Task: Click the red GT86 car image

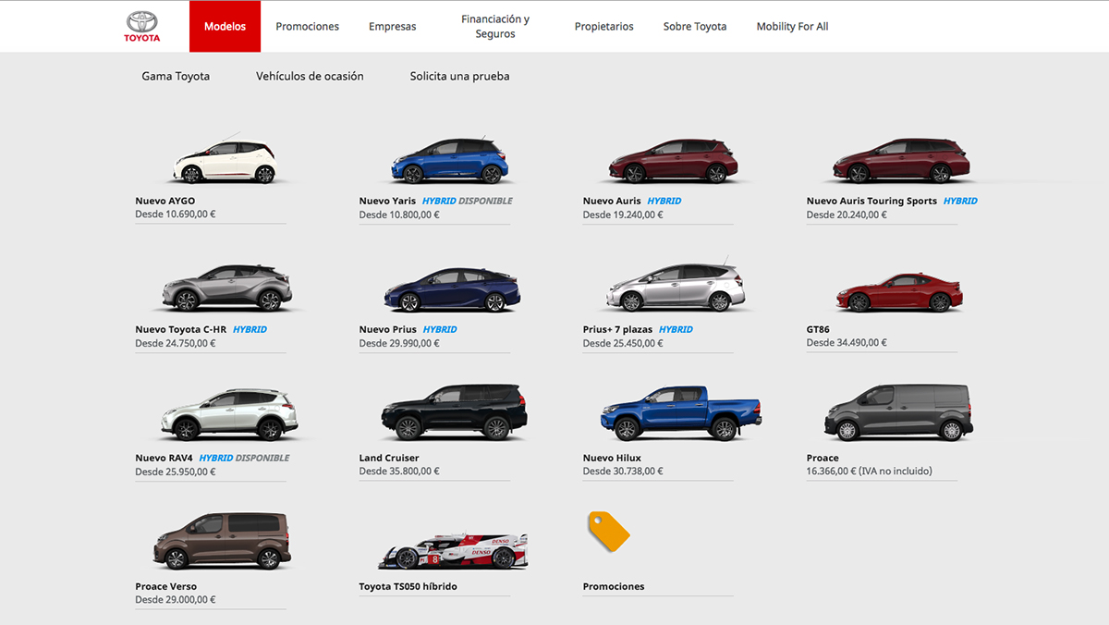Action: click(x=899, y=292)
